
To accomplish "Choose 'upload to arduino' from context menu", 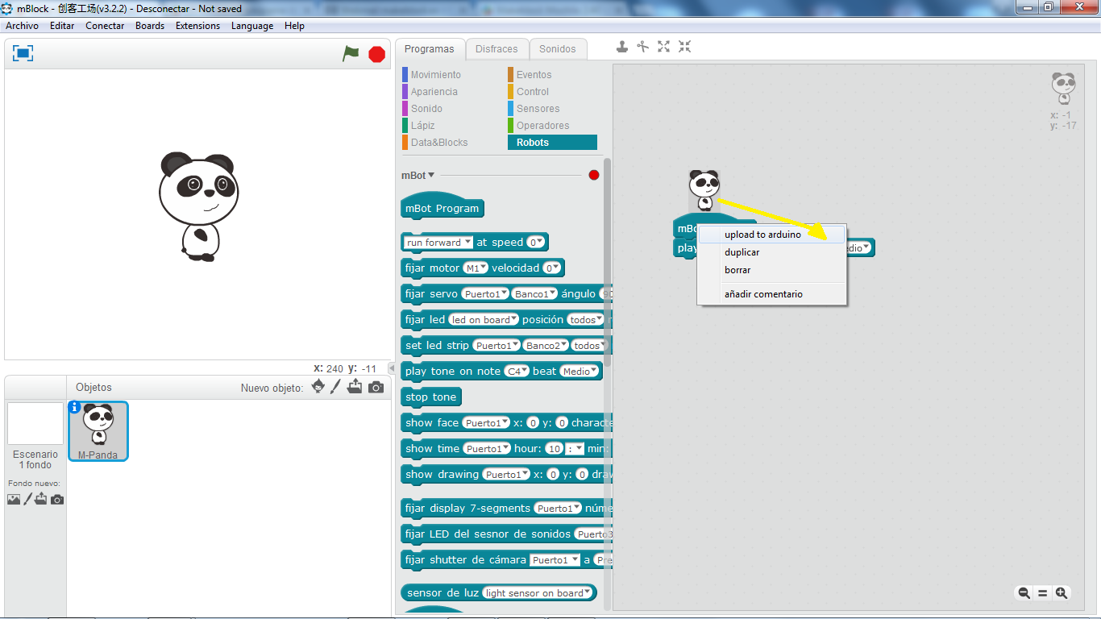I will click(x=771, y=235).
